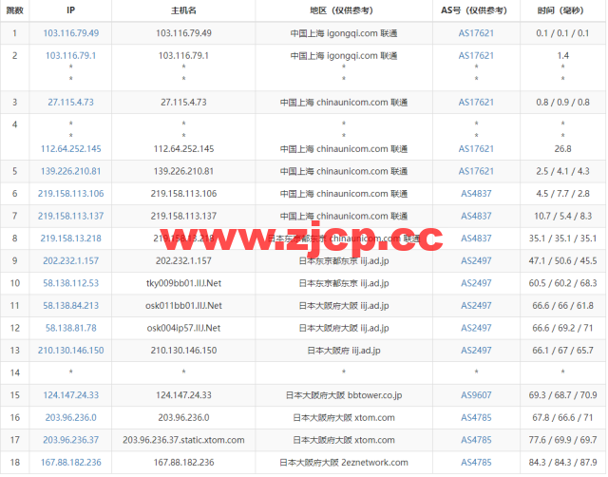
Task: Select region cell 日本大阪府大阪 2eznetwork.com
Action: point(344,463)
